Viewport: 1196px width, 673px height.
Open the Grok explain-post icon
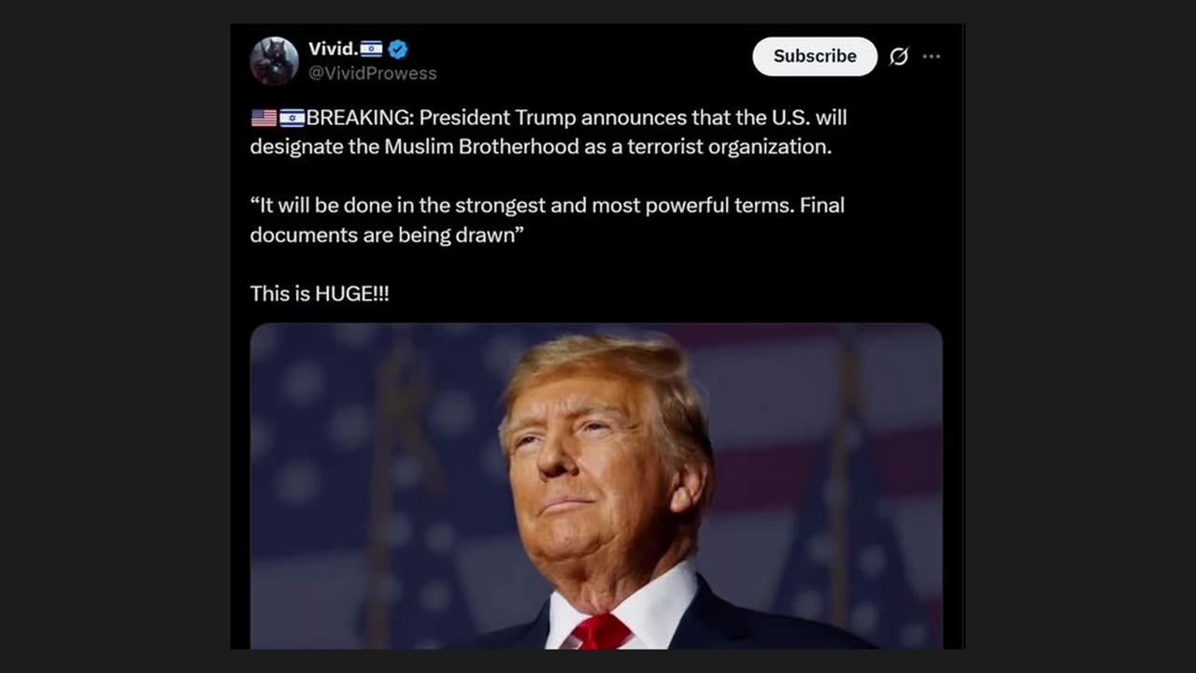(898, 56)
